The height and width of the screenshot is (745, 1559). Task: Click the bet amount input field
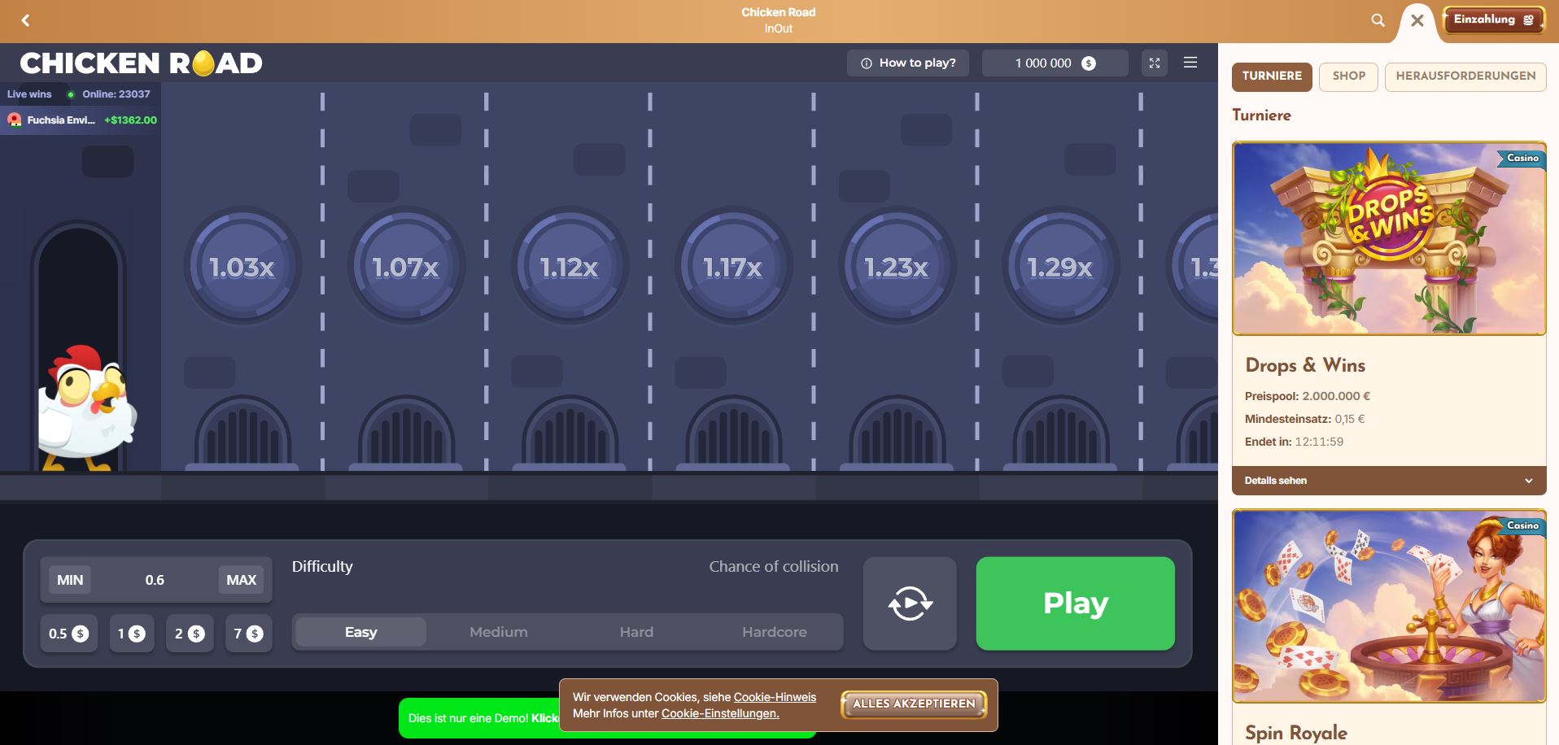(x=155, y=580)
